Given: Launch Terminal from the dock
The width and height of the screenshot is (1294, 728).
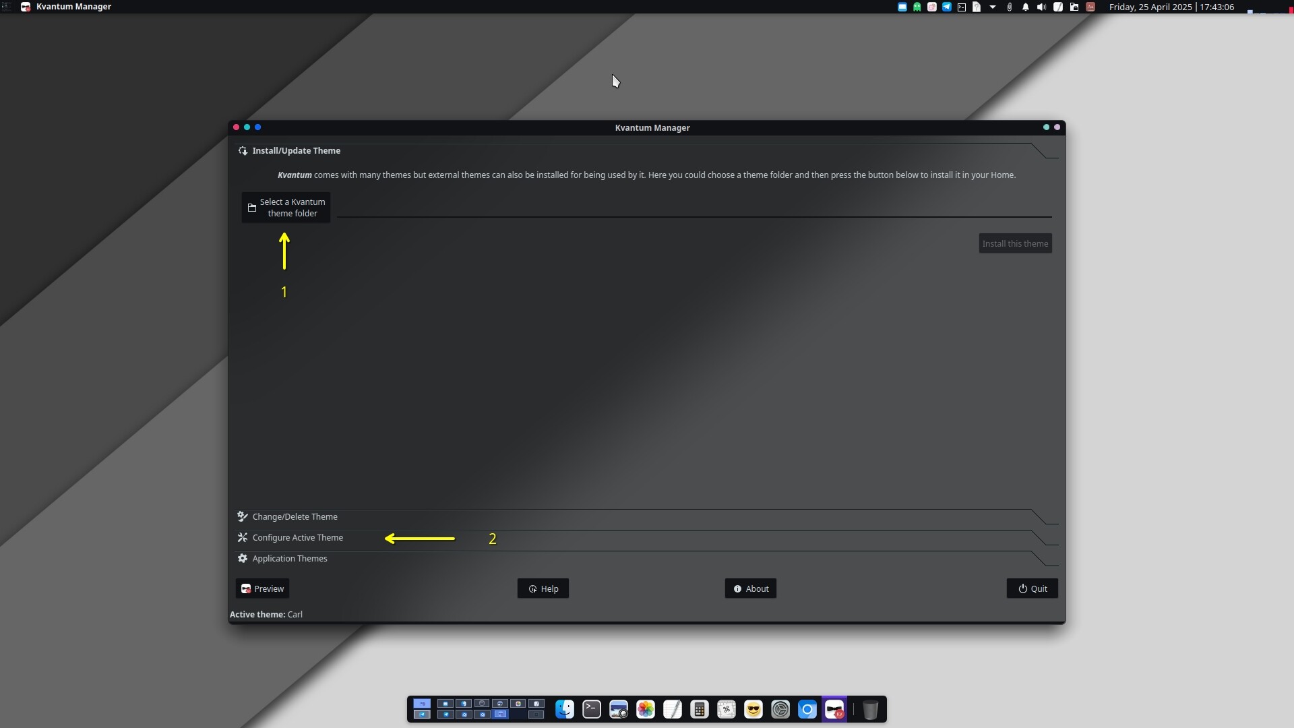Looking at the screenshot, I should coord(592,709).
